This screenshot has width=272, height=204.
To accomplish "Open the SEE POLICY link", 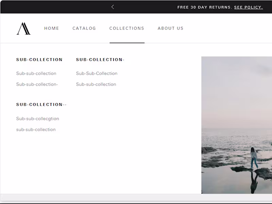I will [248, 7].
